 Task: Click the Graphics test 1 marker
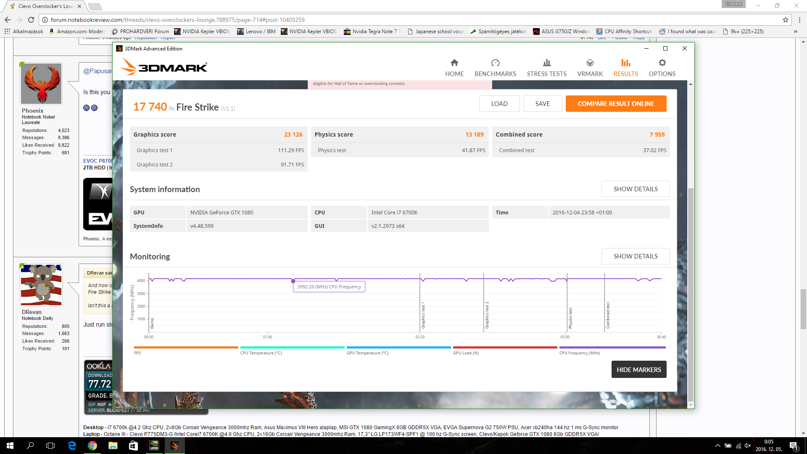click(x=423, y=315)
